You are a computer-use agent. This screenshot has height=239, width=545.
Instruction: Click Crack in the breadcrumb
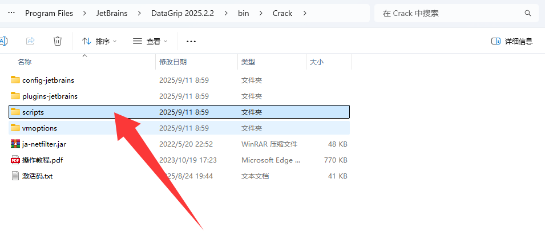[x=282, y=13]
